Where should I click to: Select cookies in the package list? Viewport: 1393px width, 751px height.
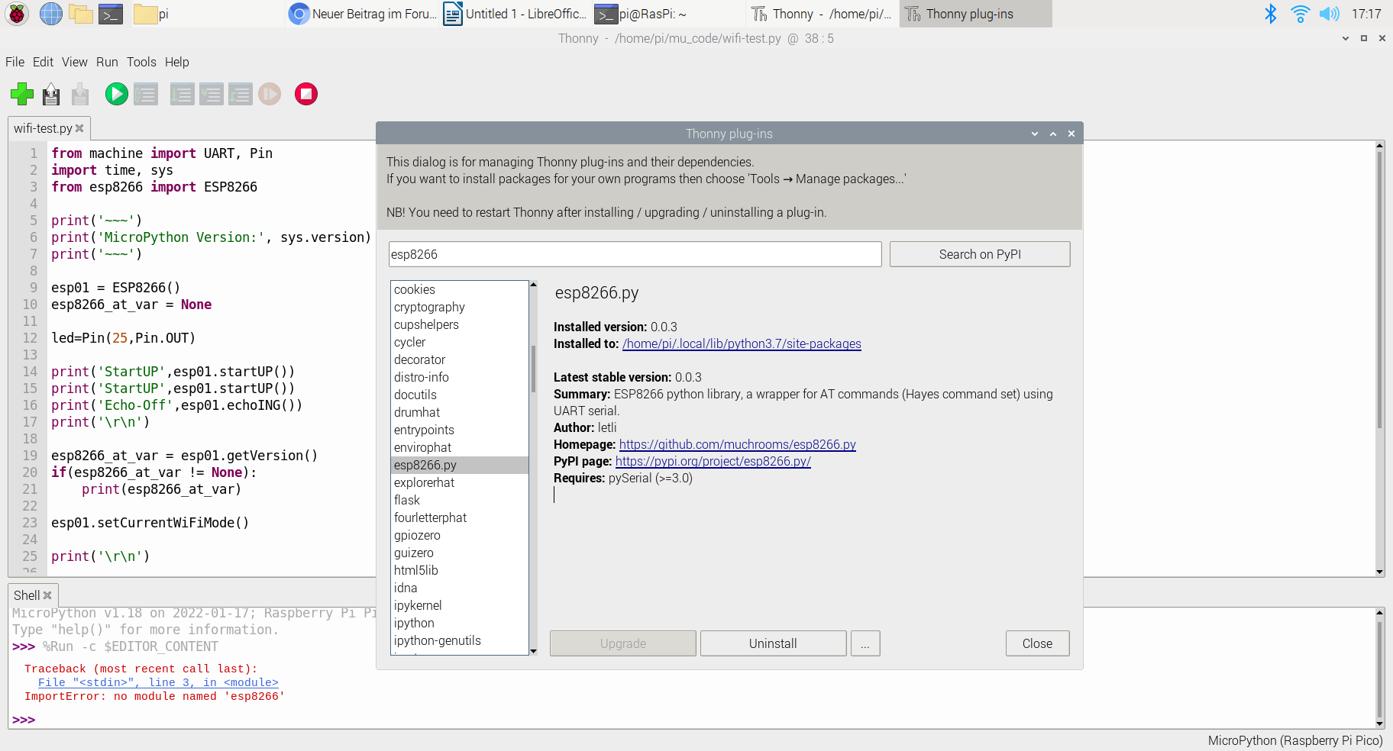click(459, 289)
